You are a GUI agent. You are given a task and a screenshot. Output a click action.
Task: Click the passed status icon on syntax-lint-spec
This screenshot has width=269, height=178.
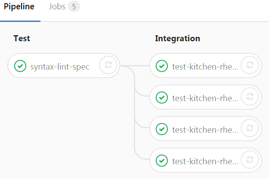(x=20, y=66)
